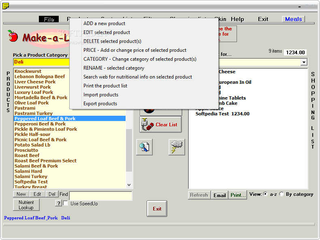Screen dimensions: 320x240
Task: Click the yellow notepad title bar icon
Action: tap(6, 6)
